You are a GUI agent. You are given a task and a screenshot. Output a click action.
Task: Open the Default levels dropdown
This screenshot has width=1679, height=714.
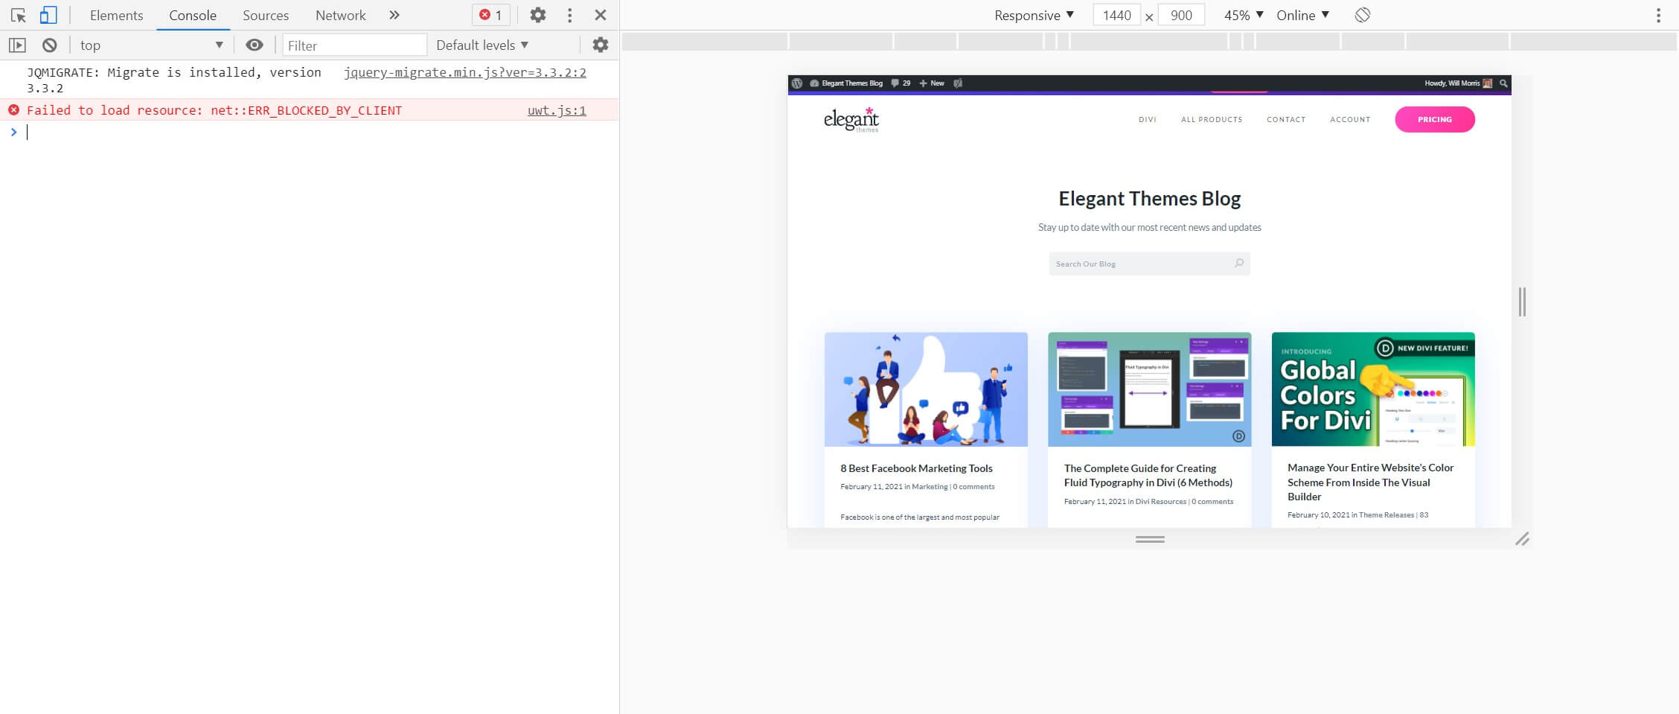coord(481,45)
